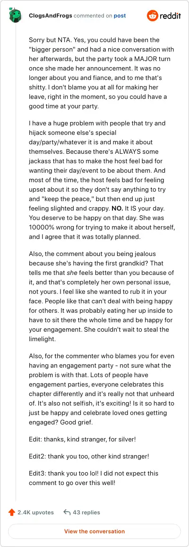This screenshot has height=547, width=189.
Task: Open the ClogsAndFrogs green avatar icon
Action: (15, 15)
